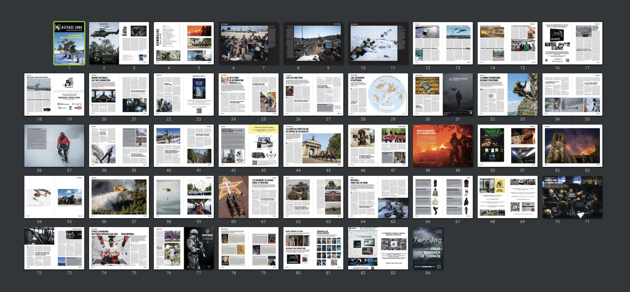
Task: Open the Sommaire page 4 thumbnail
Action: coord(169,43)
